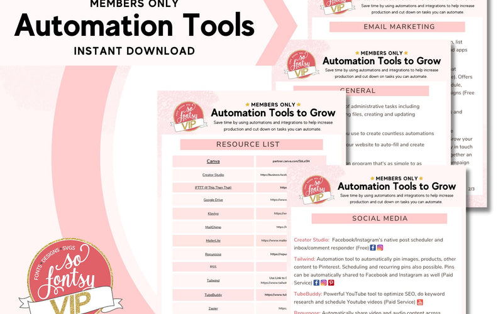503x314 pixels.
Task: Open the Repurpose link in the resource list
Action: click(x=213, y=254)
